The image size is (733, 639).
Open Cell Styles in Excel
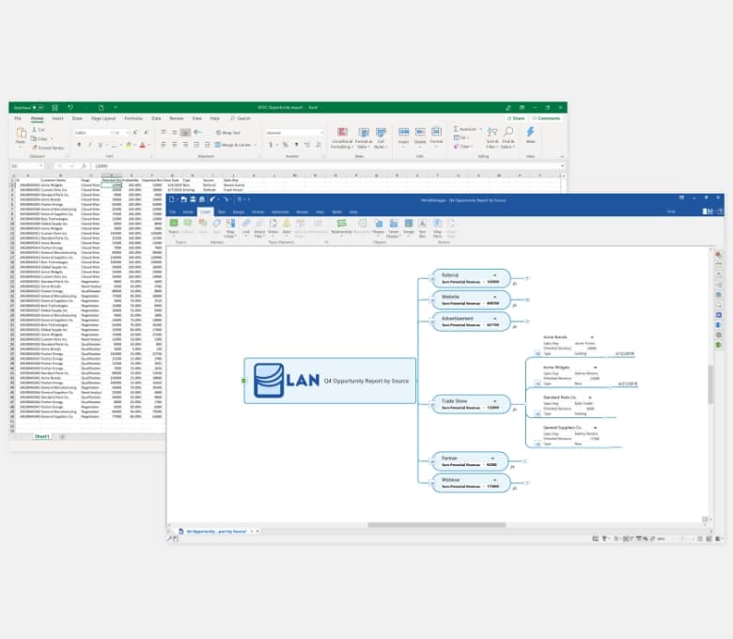pos(381,138)
